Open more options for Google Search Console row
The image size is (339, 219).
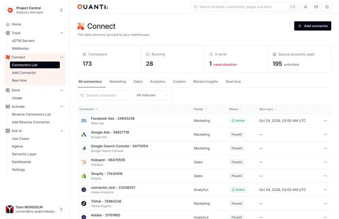325,148
